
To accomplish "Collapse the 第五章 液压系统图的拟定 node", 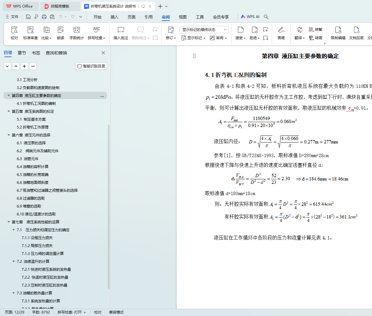I will coord(9,111).
